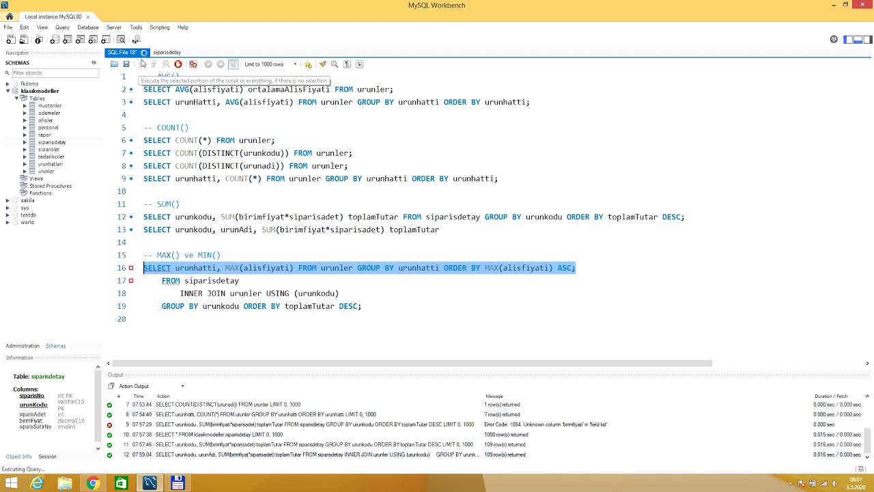Toggle breakpoint marker on line 16
This screenshot has width=874, height=492.
(x=131, y=268)
